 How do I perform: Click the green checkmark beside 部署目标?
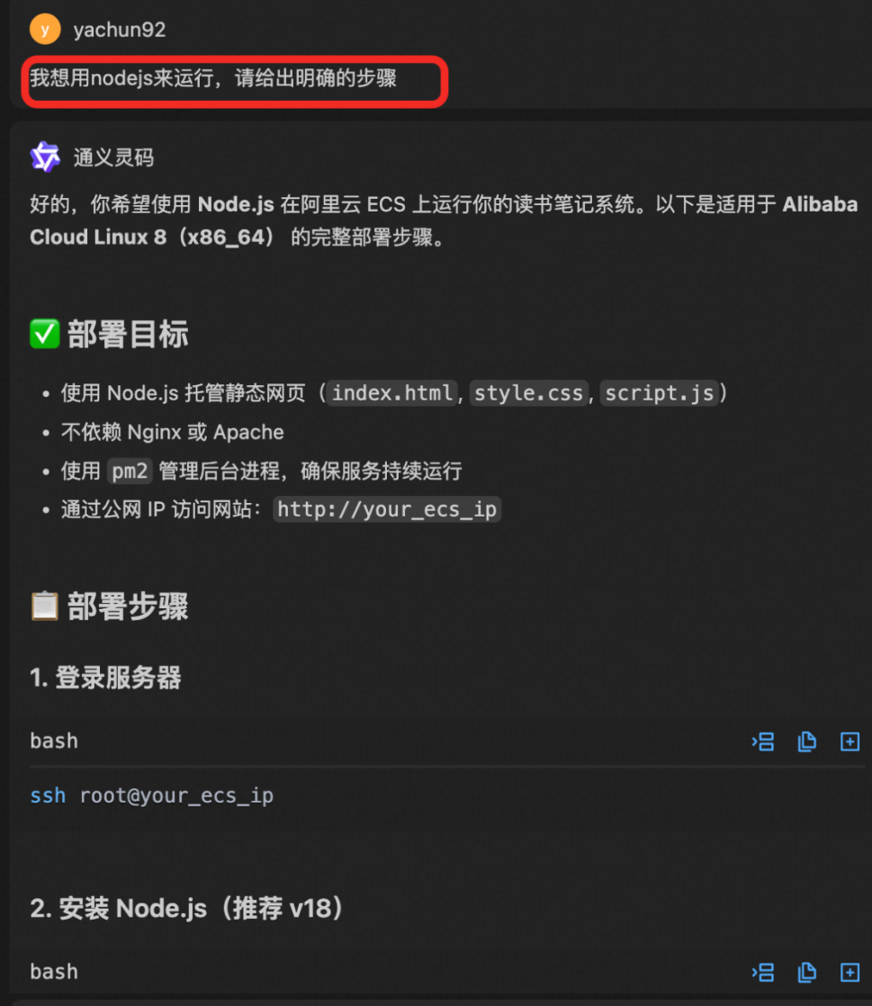tap(45, 334)
